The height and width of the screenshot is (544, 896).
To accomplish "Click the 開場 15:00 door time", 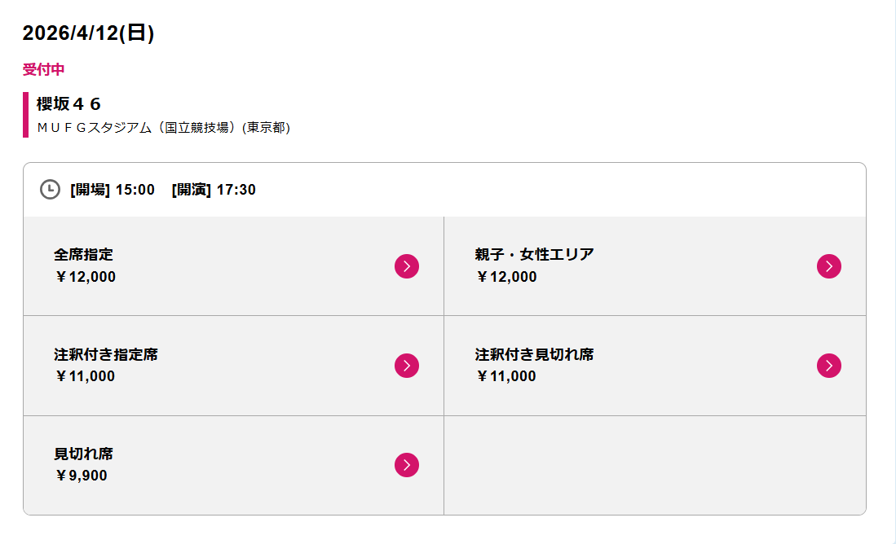I will 113,190.
